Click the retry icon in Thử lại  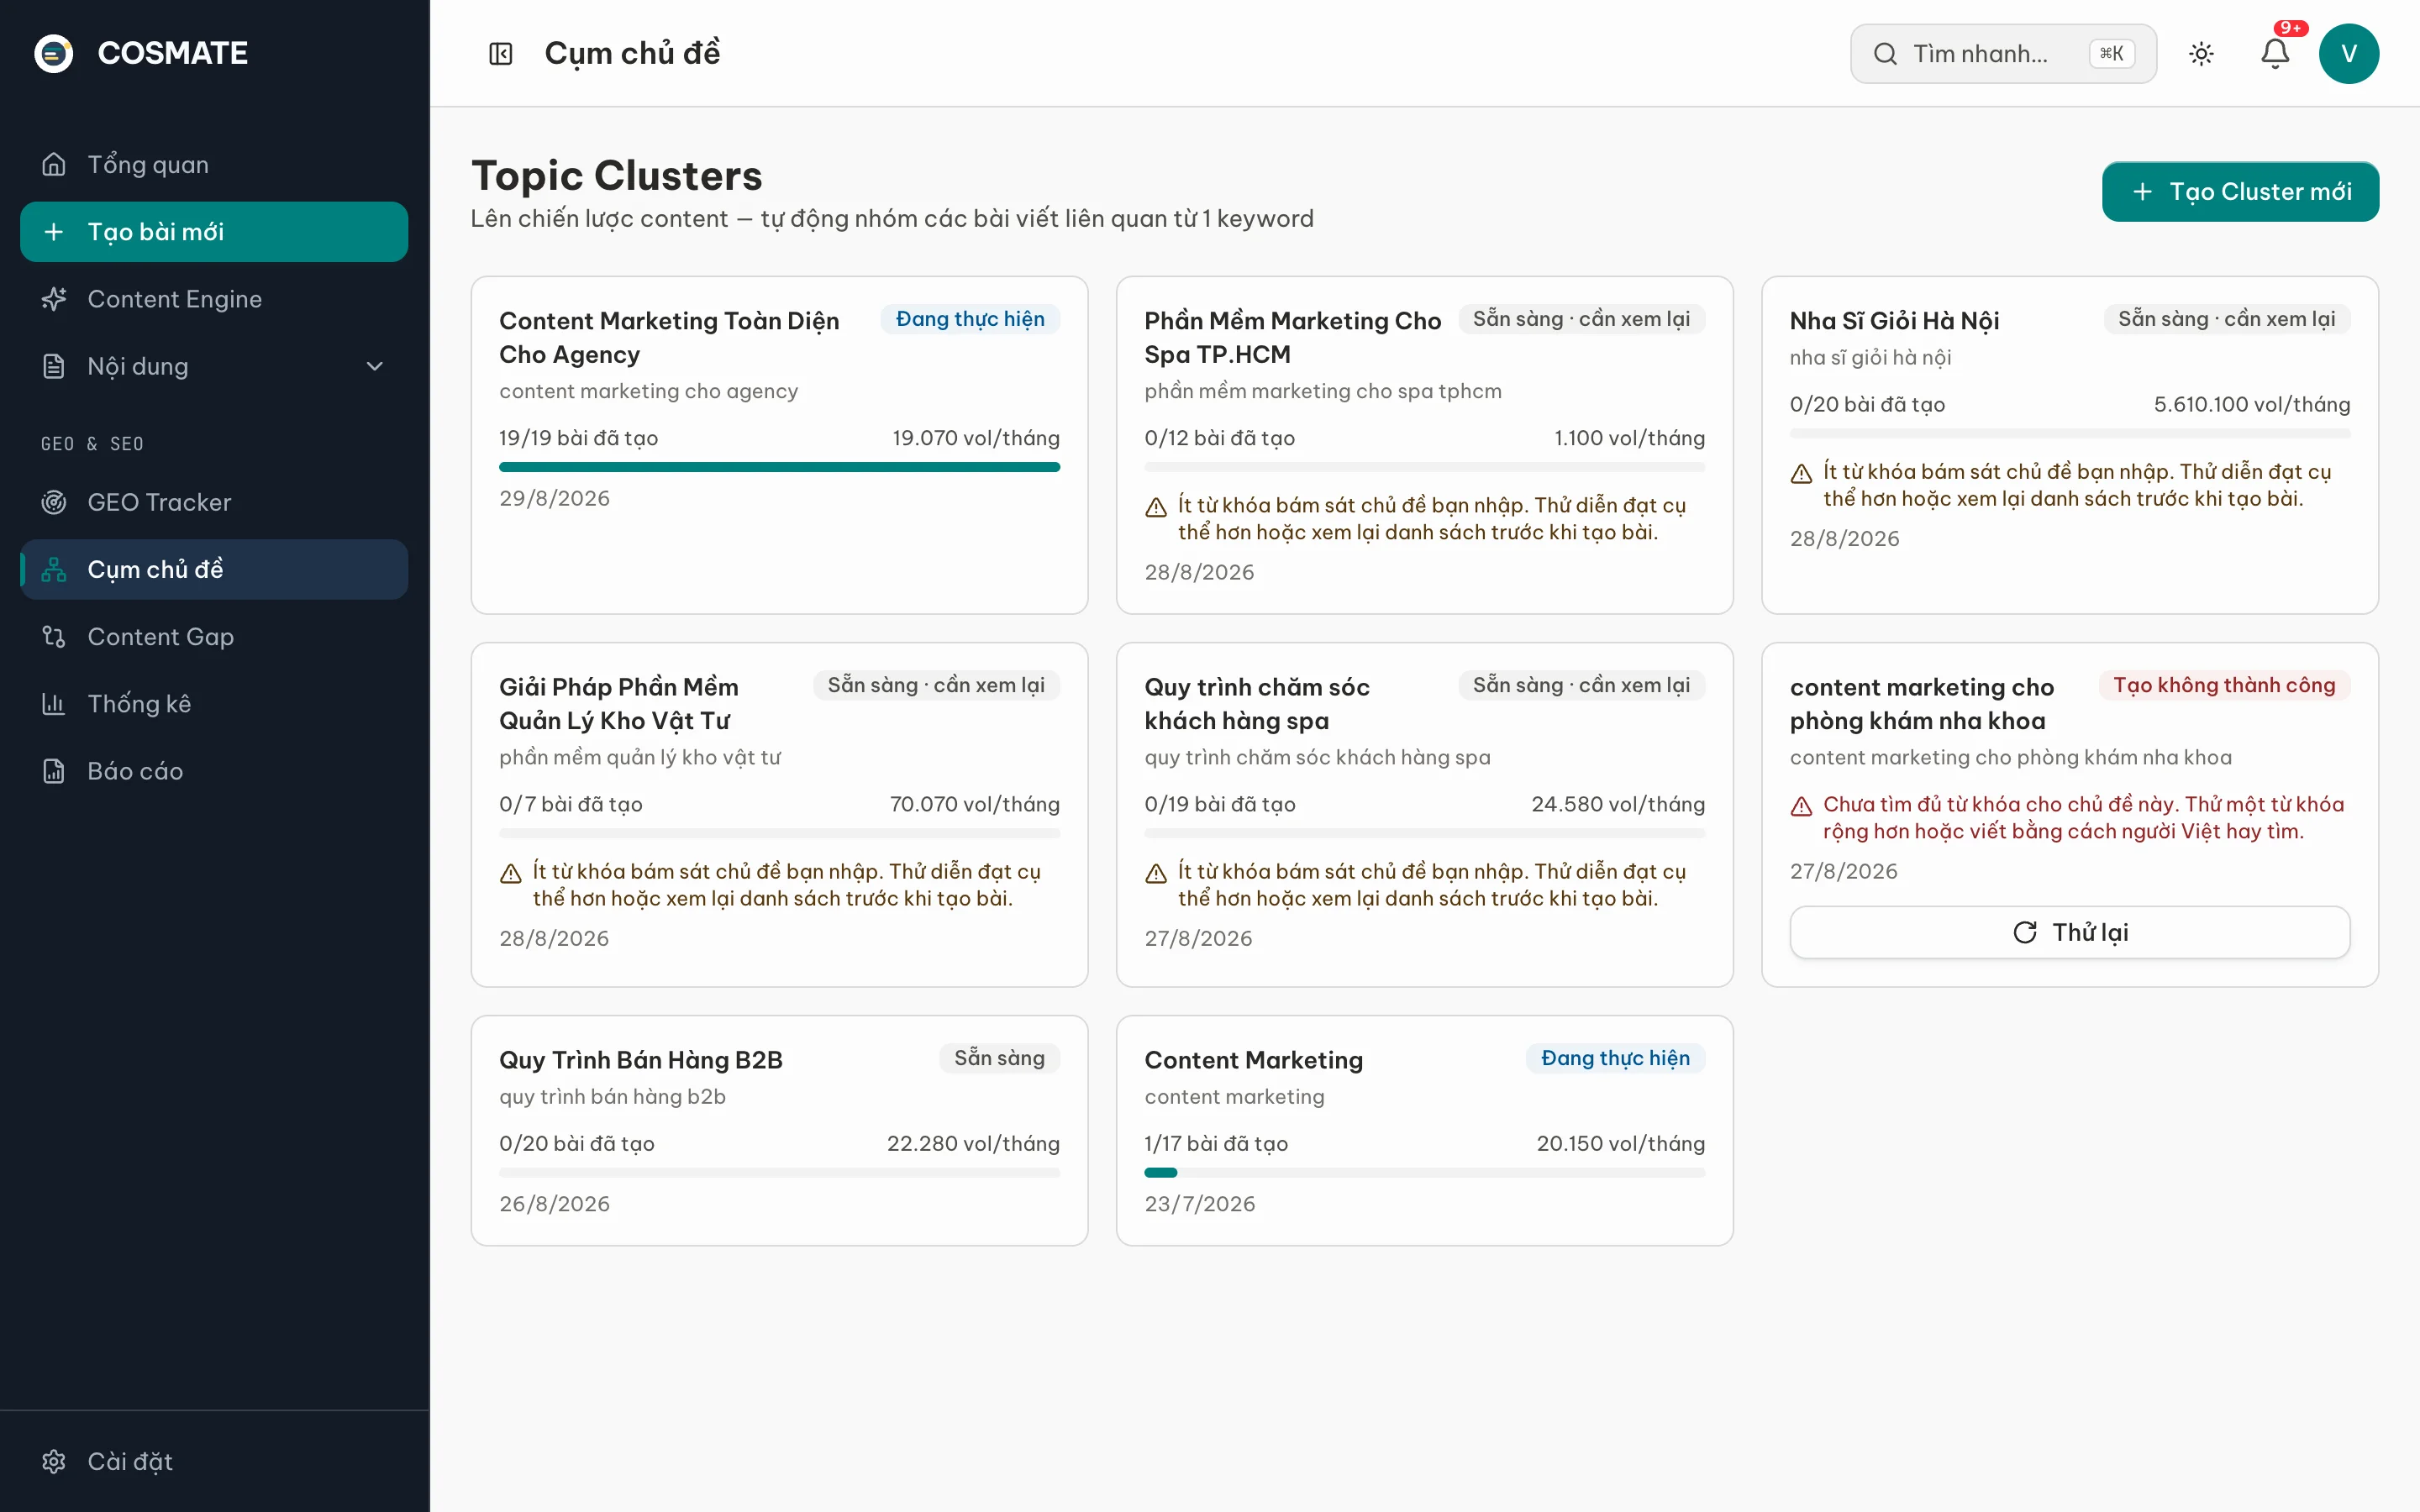pos(2025,932)
